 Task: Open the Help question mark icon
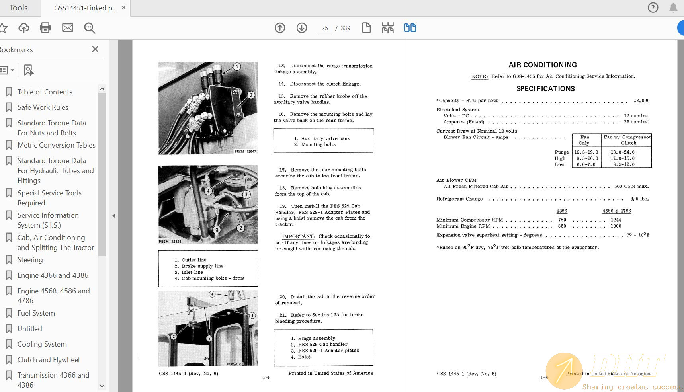[653, 8]
